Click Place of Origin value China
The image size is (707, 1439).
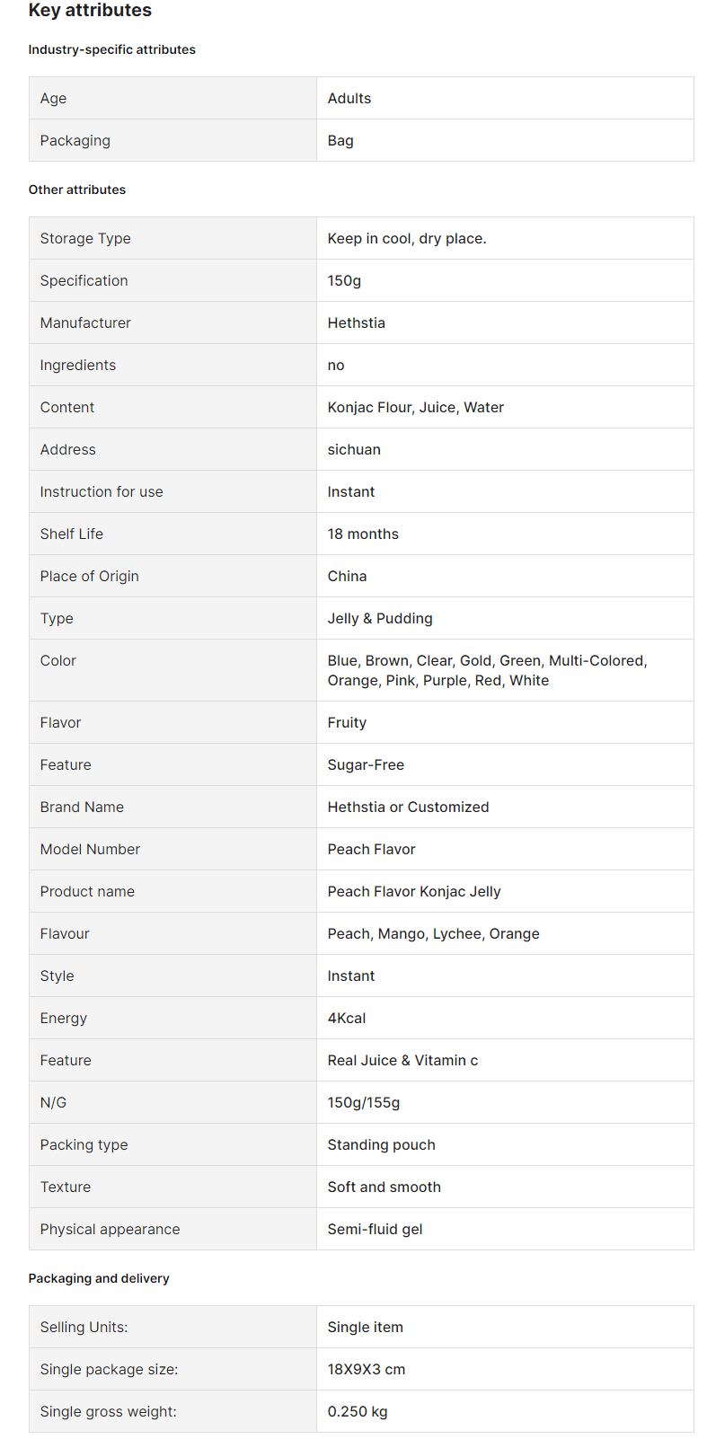point(347,576)
